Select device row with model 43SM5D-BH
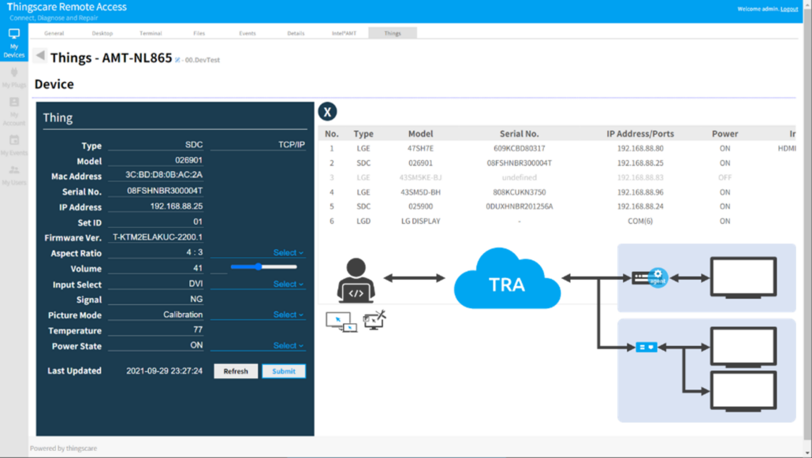This screenshot has width=812, height=458. pos(557,192)
